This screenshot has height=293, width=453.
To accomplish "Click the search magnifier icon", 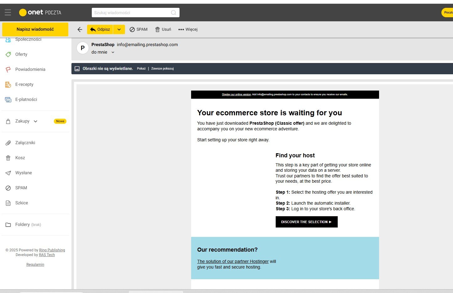I will 174,13.
